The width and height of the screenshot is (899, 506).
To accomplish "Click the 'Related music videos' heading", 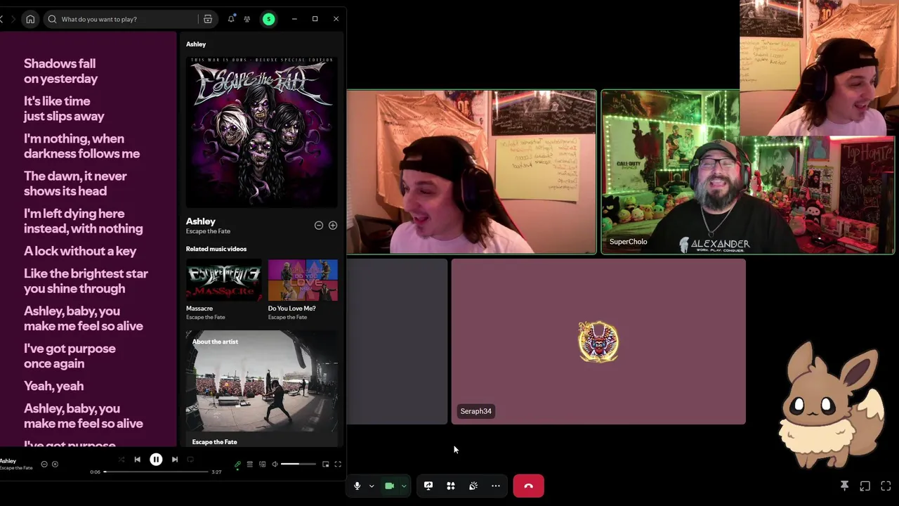I will (x=216, y=249).
